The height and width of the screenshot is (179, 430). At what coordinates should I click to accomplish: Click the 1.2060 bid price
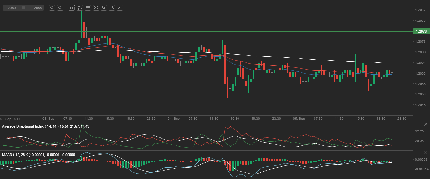(x=10, y=7)
